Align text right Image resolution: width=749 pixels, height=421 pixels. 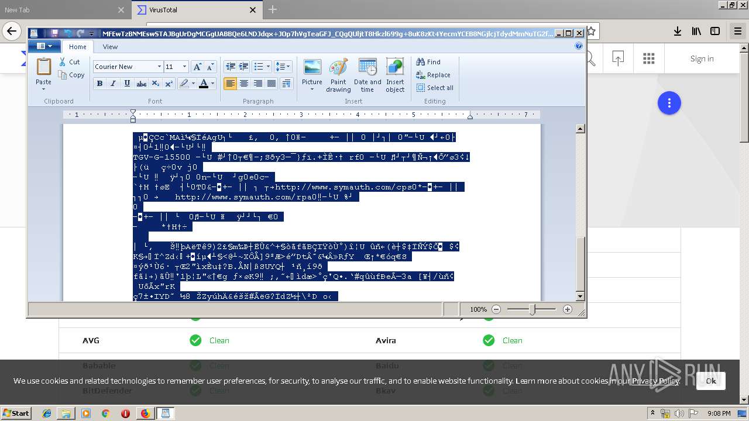[x=257, y=84]
